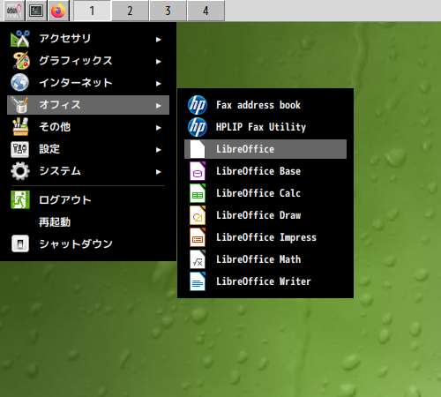Launch LibreOffice Draw
Viewport: 441px width, 397px height.
click(265, 215)
